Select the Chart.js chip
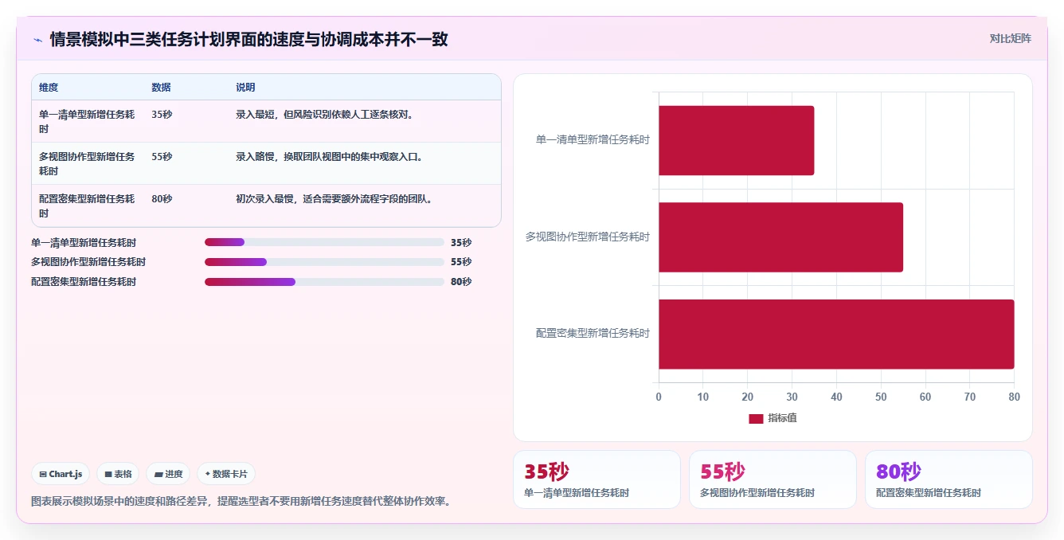Screen dimensions: 1064x540 tap(61, 474)
